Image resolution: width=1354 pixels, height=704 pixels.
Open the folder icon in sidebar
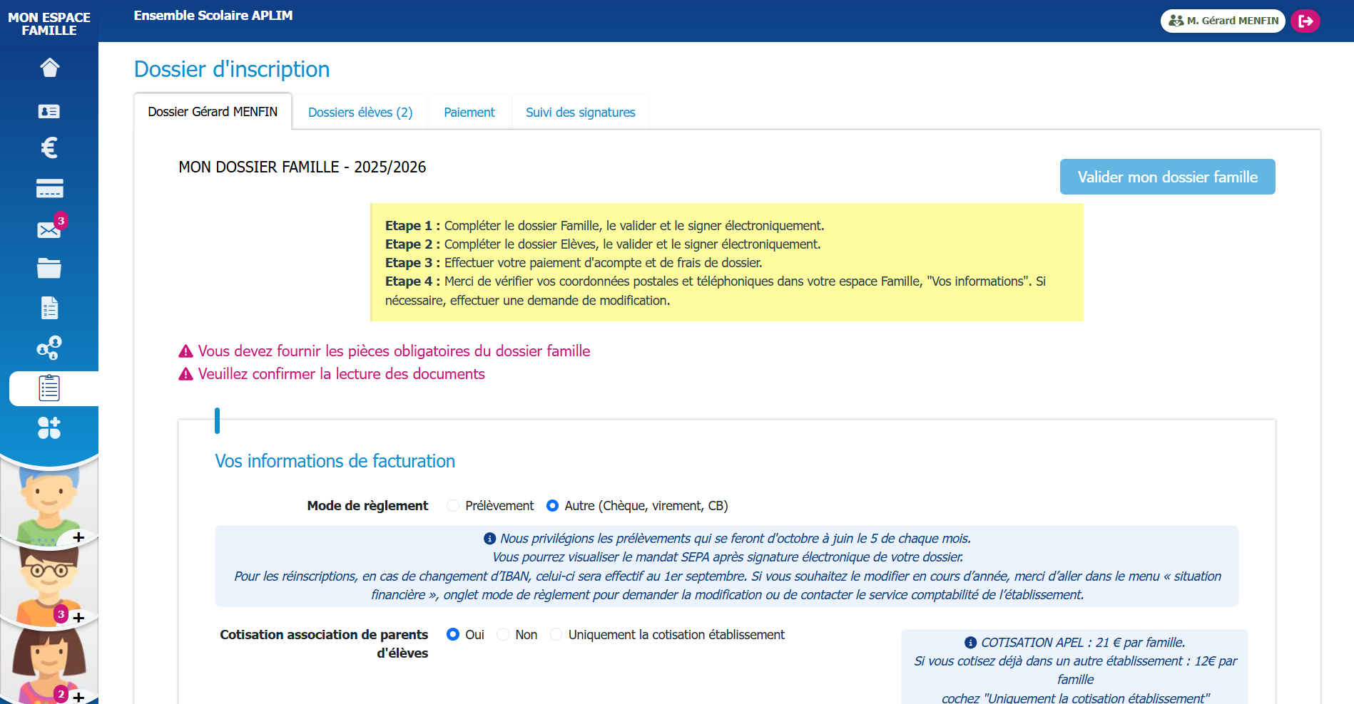49,268
